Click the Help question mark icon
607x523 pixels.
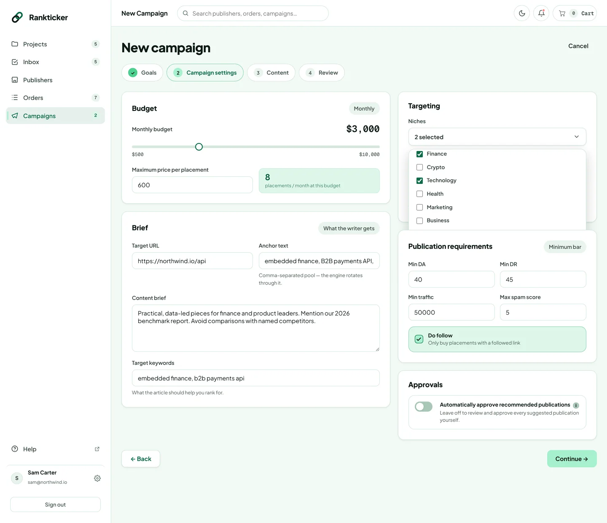(15, 449)
